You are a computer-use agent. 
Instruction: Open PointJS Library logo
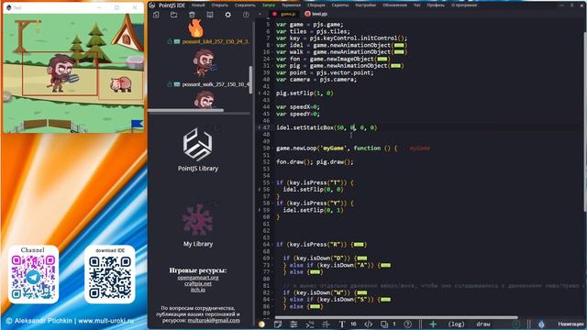(198, 145)
